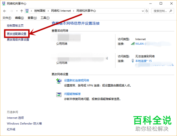The width and height of the screenshot is (177, 136).
Task: Open 问题疑难解答 link
Action: (72, 94)
